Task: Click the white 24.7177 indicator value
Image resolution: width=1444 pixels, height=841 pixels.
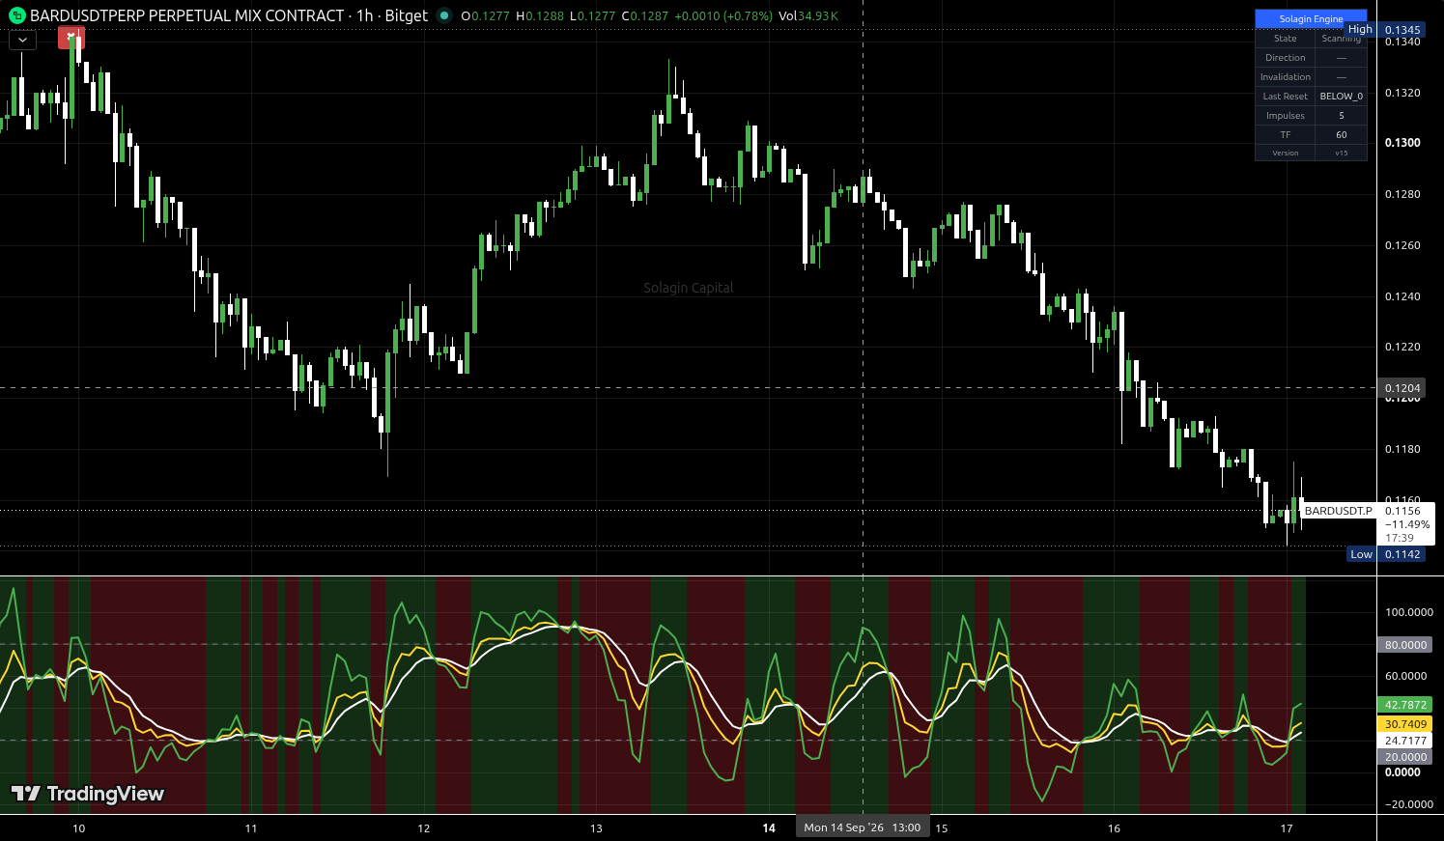Action: click(x=1405, y=741)
